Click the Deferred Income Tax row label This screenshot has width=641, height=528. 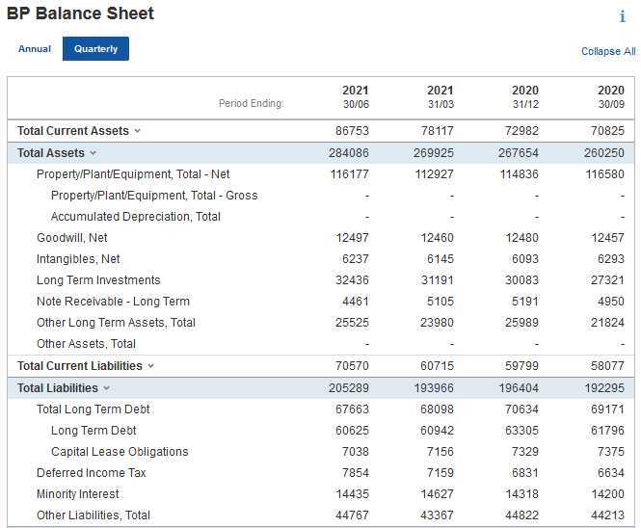point(92,473)
